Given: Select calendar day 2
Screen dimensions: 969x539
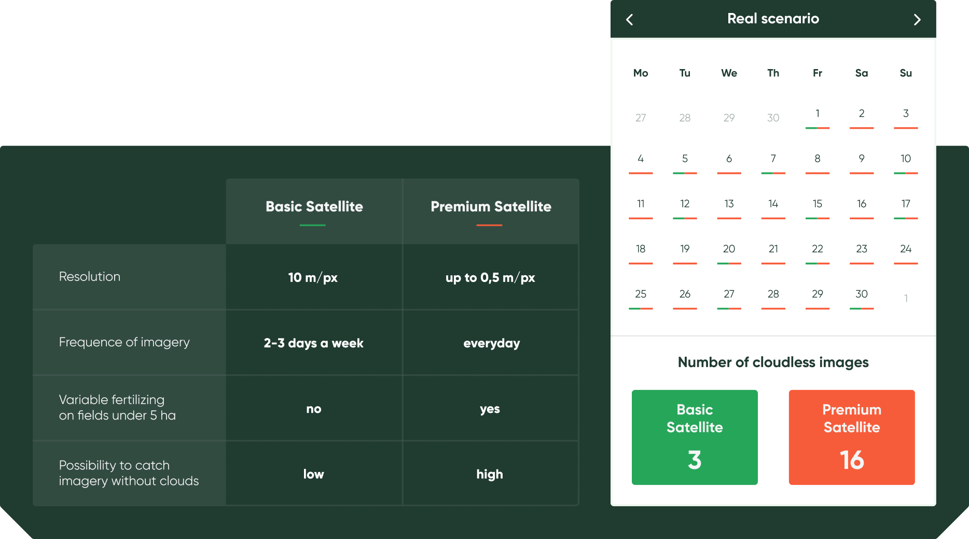Looking at the screenshot, I should 862,117.
